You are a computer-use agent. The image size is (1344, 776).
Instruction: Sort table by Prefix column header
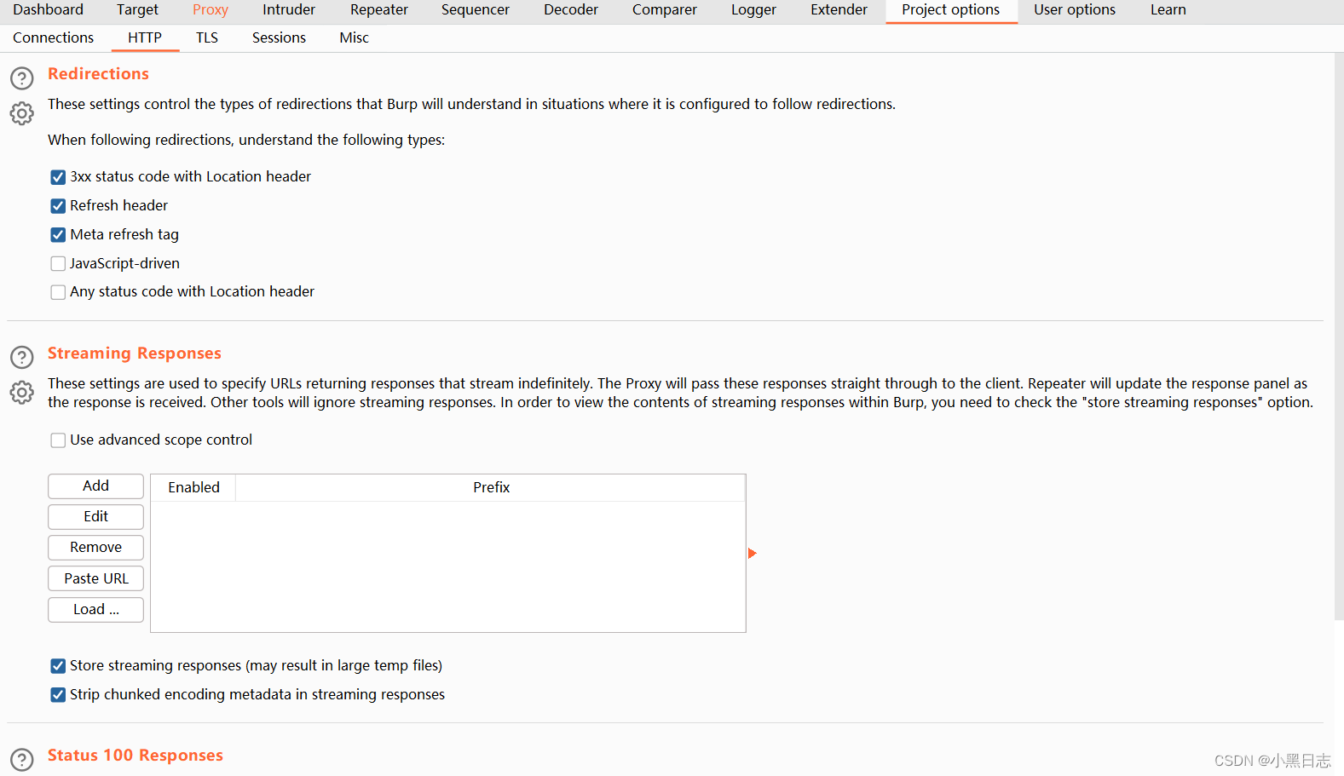491,488
